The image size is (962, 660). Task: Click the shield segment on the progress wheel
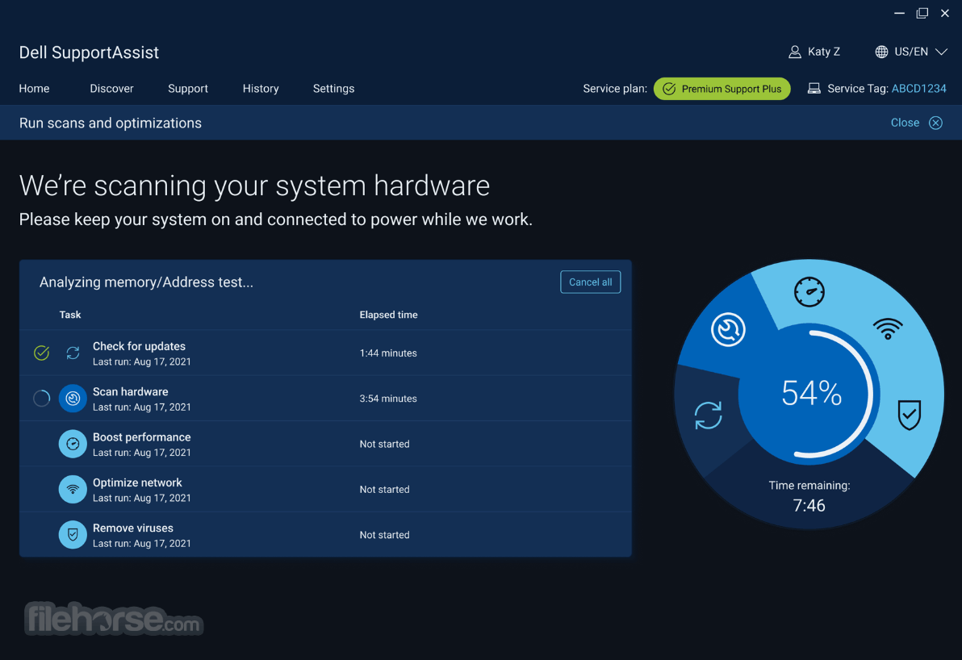coord(910,415)
